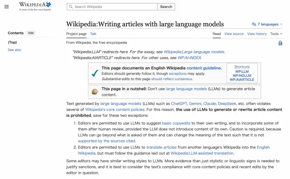
Task: Open the Gemini link
Action: 195,104
